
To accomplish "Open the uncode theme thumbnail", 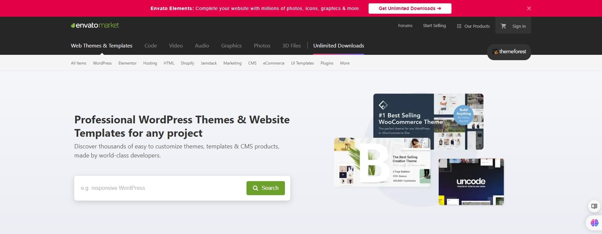I will click(x=471, y=182).
